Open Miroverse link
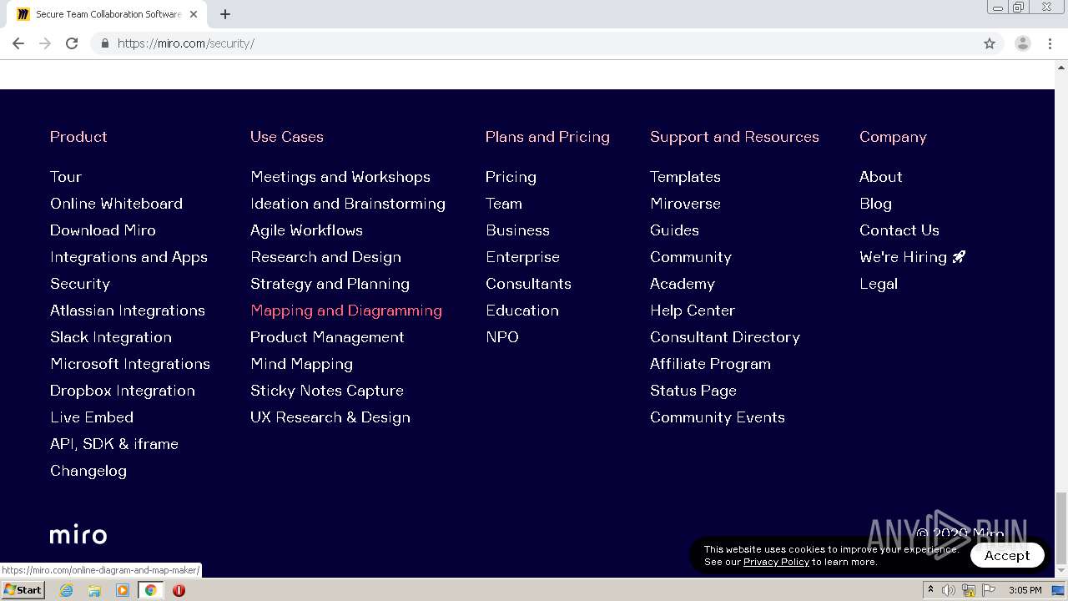Image resolution: width=1068 pixels, height=601 pixels. point(685,204)
